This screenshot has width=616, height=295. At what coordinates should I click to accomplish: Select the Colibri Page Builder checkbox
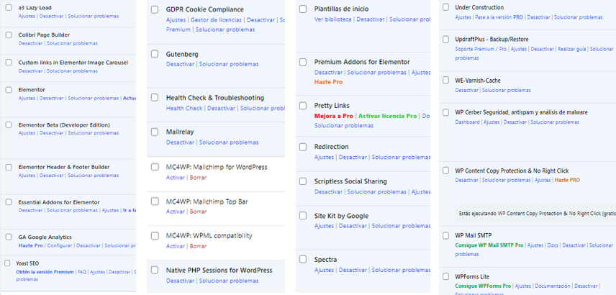(9, 35)
